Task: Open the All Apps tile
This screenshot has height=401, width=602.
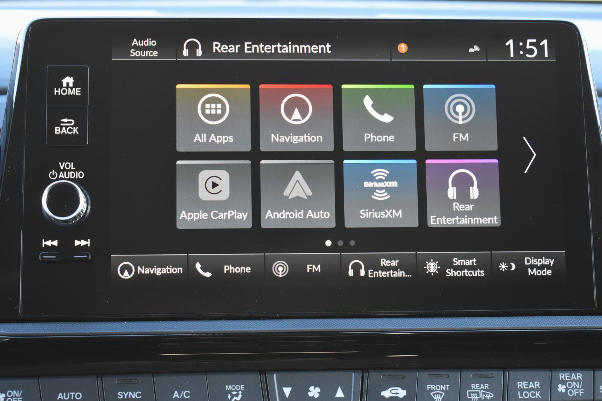Action: pos(213,118)
